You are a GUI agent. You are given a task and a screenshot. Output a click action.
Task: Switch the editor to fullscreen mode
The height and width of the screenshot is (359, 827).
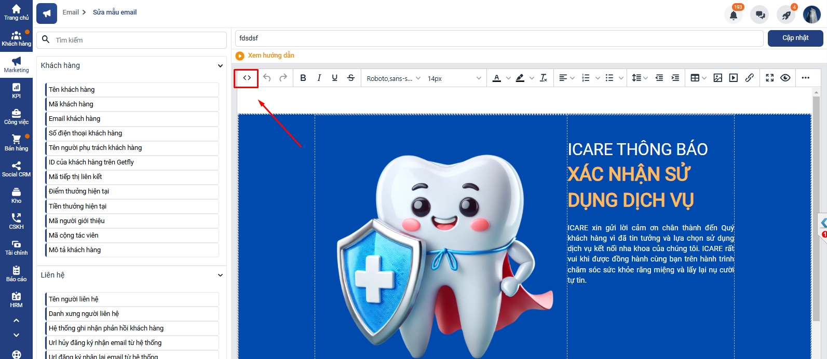tap(769, 78)
